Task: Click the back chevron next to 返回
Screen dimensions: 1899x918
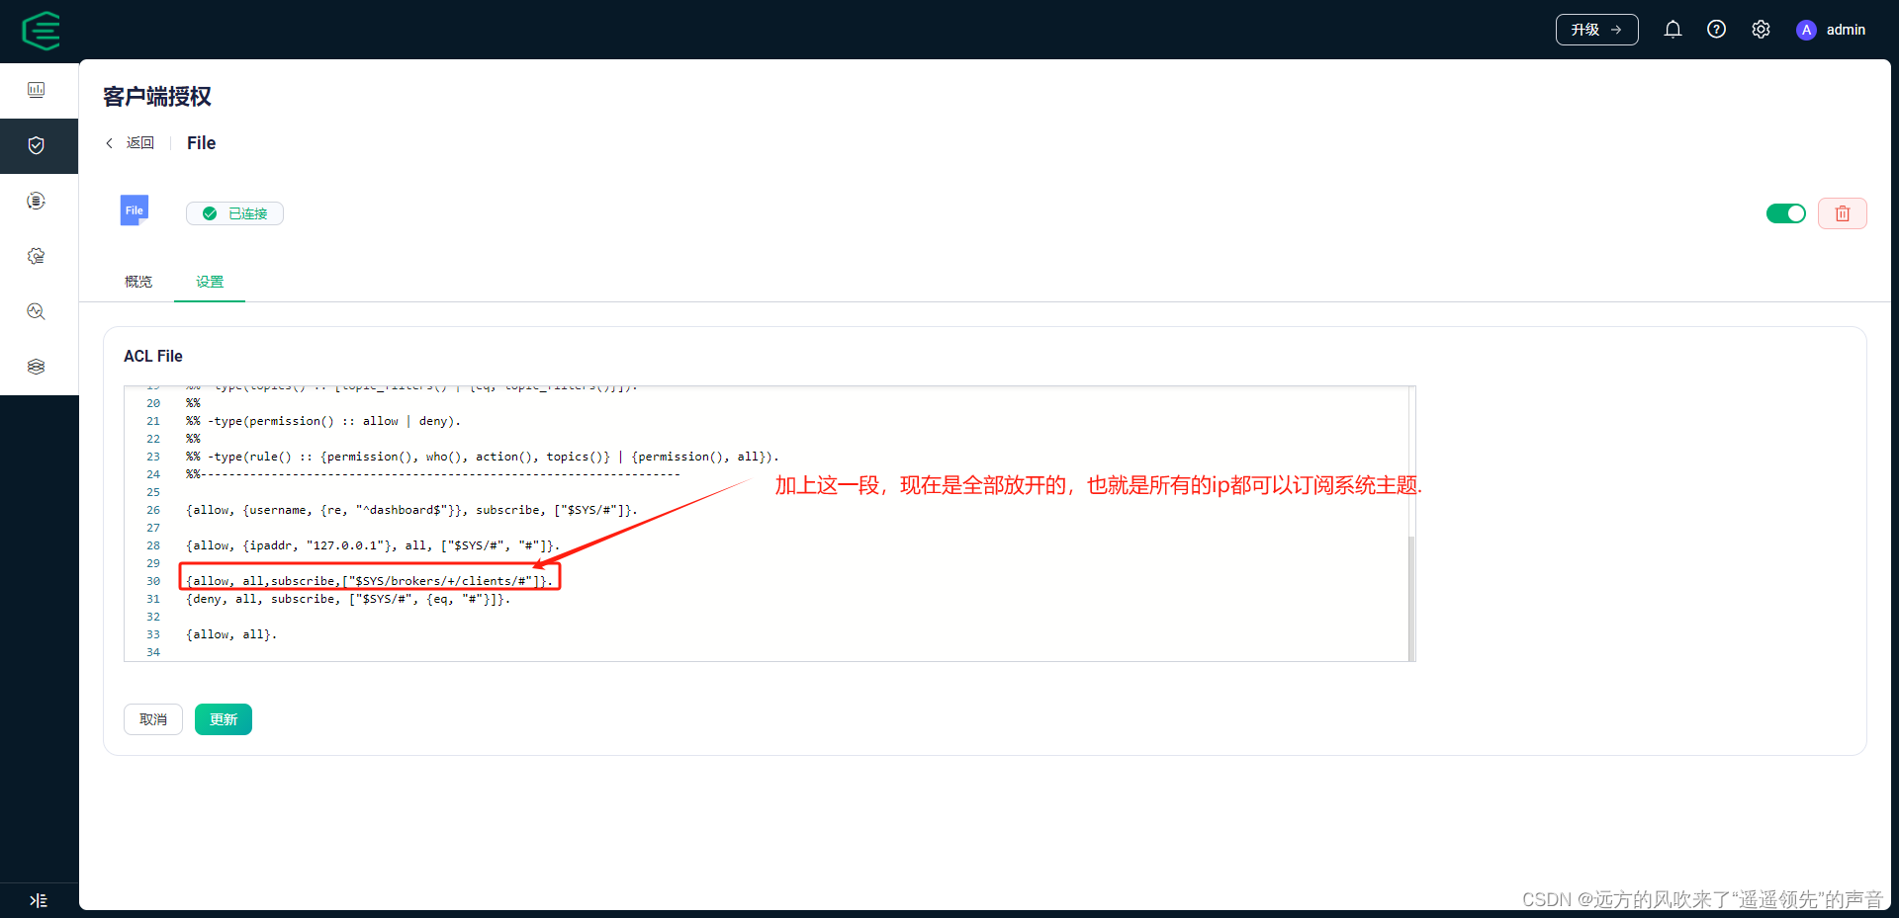Action: pyautogui.click(x=109, y=142)
